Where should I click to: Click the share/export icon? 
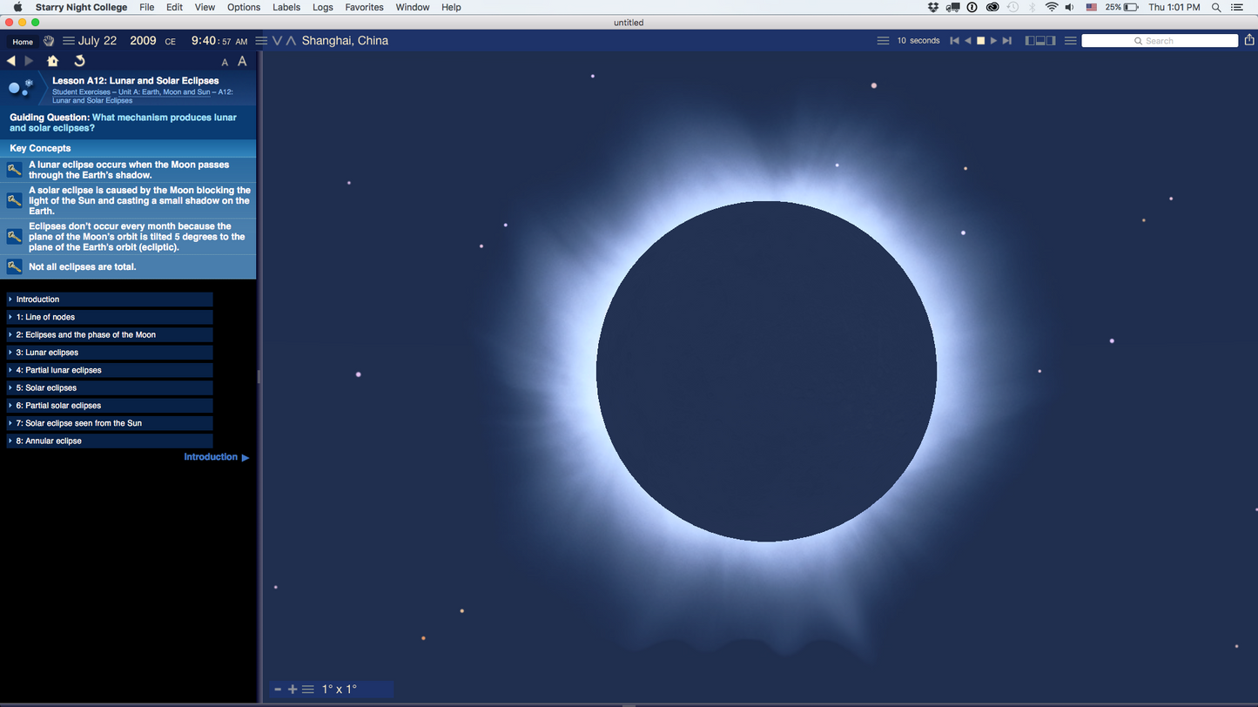[1249, 40]
